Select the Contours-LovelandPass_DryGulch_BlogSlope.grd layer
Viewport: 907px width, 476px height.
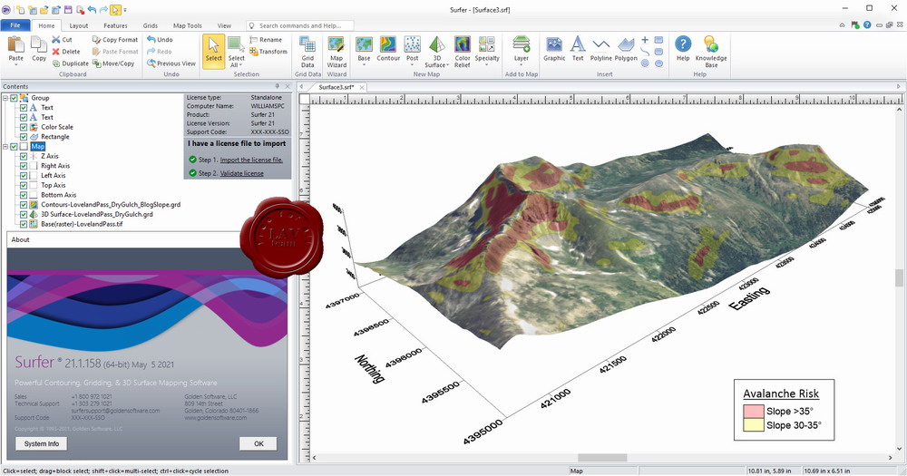pyautogui.click(x=111, y=204)
